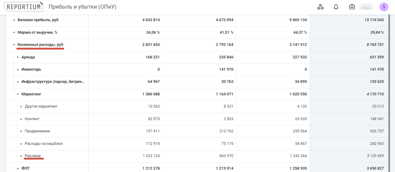This screenshot has height=172, width=395.
Task: Expand the Валовая прибыль row
Action: point(14,20)
